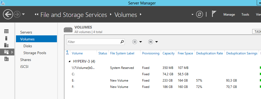Collapse the HYPERV-3 (4) group
The image size is (261, 99).
click(69, 61)
